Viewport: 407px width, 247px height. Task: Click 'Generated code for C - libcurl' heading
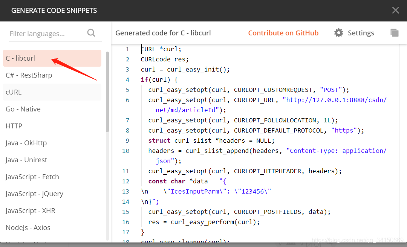coord(163,33)
